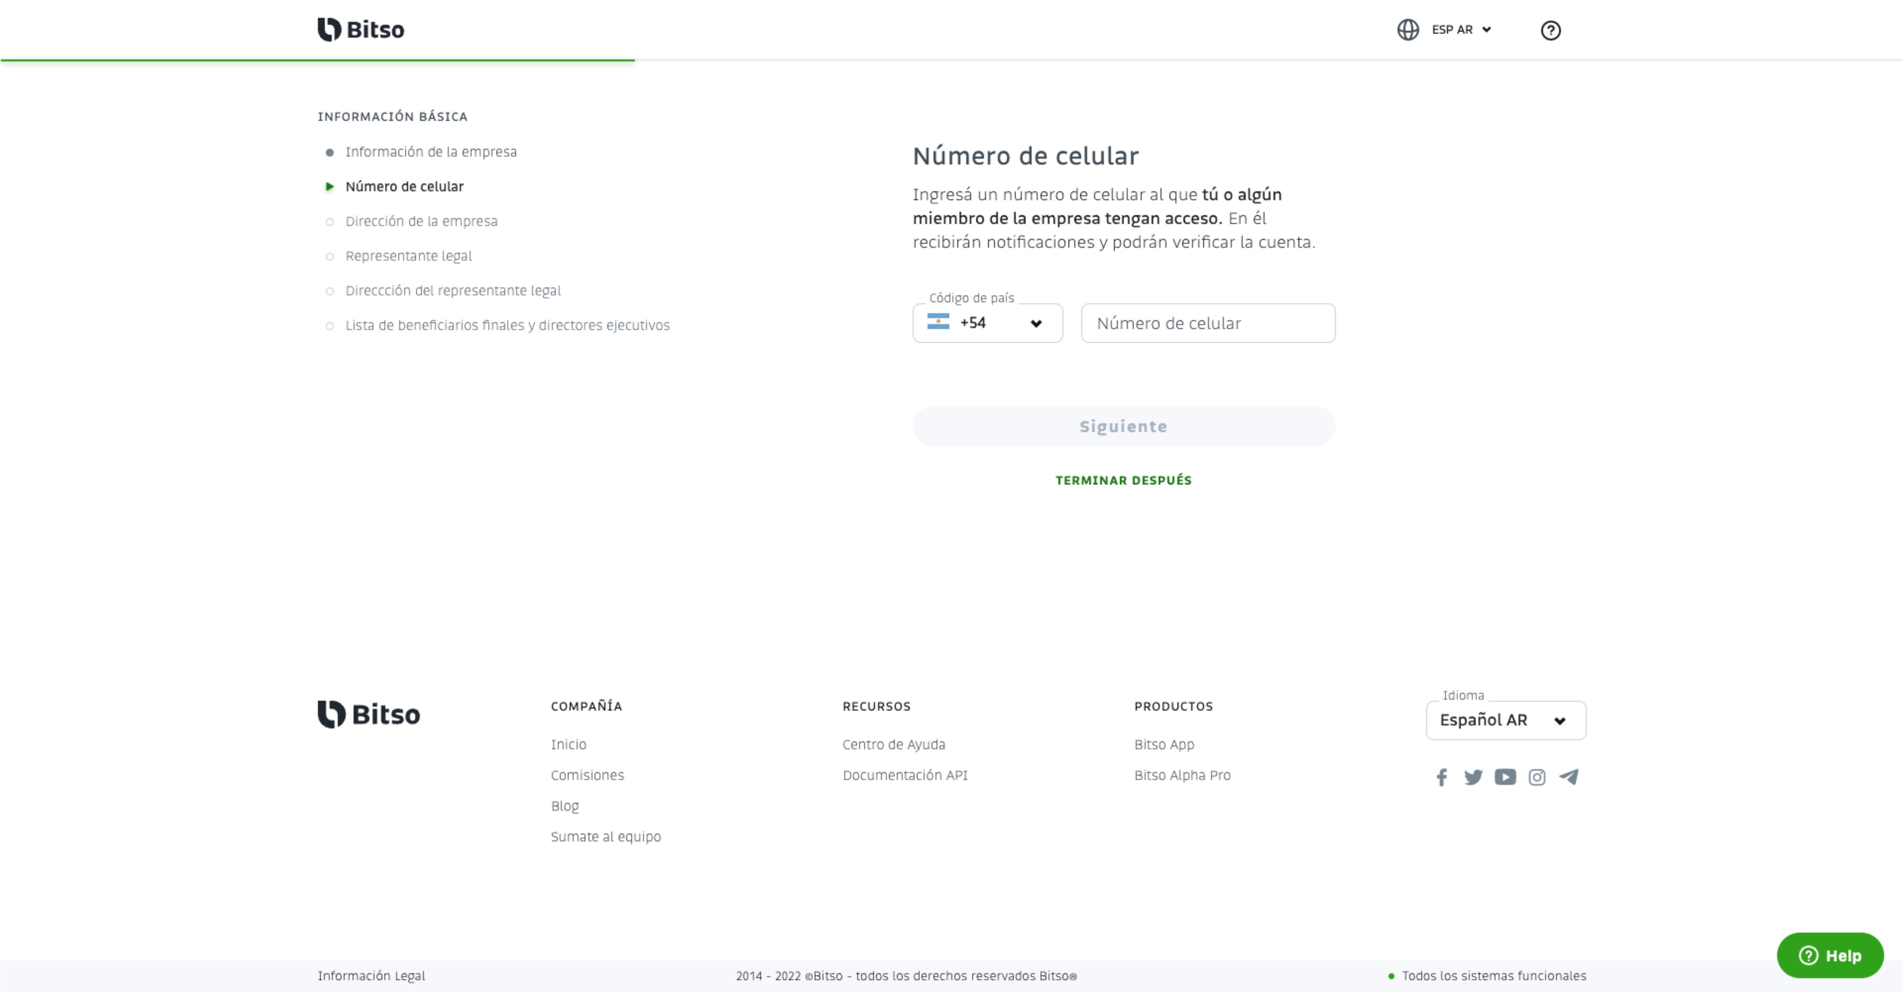This screenshot has width=1903, height=992.
Task: Open the ESP AR language dropdown
Action: tap(1461, 30)
